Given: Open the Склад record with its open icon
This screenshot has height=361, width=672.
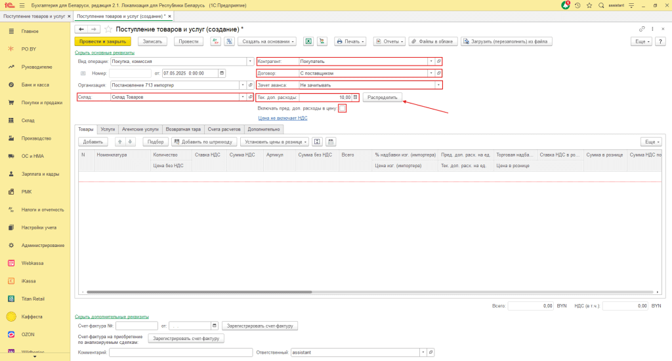Looking at the screenshot, I should pyautogui.click(x=250, y=97).
